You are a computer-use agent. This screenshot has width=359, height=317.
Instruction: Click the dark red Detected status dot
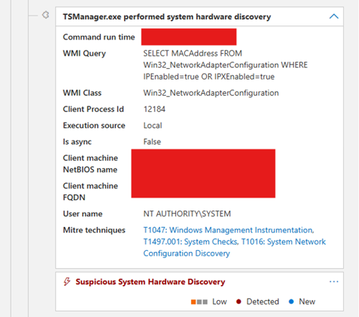click(239, 301)
